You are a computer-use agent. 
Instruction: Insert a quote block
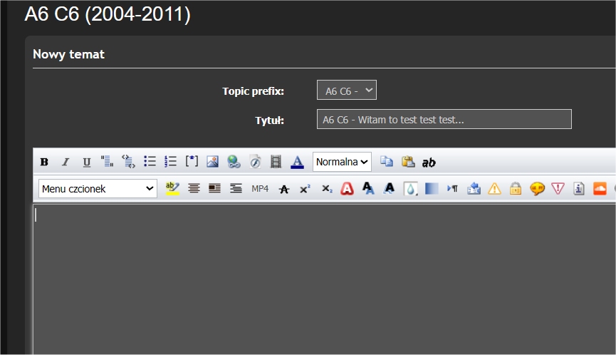click(x=108, y=162)
